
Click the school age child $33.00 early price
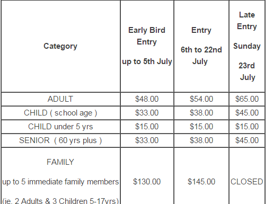point(147,113)
